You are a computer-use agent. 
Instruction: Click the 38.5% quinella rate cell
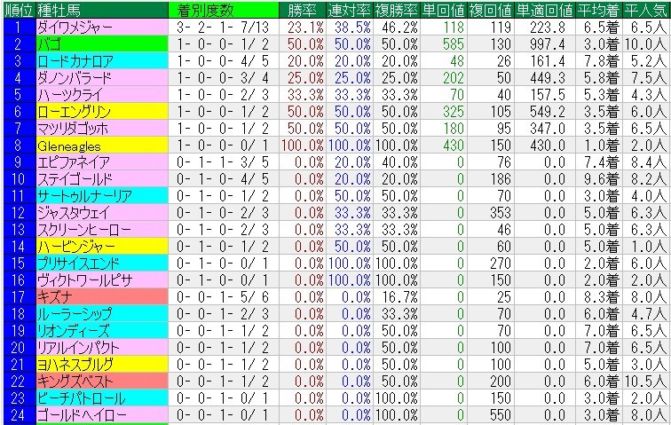[349, 28]
